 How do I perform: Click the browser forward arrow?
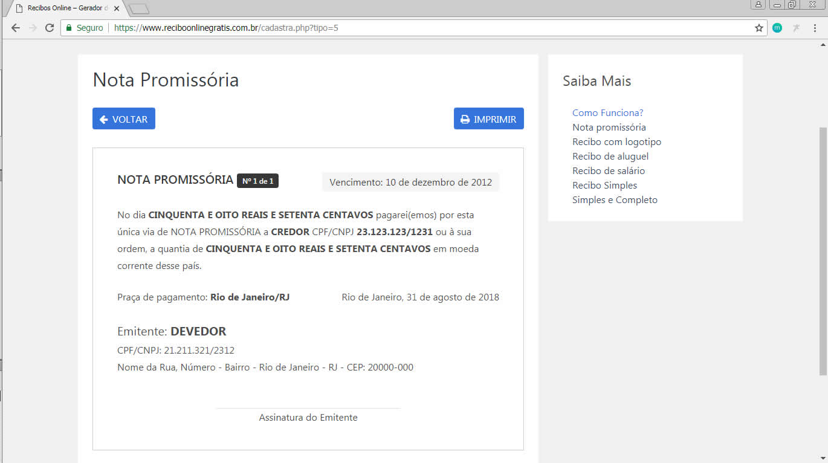click(x=33, y=28)
